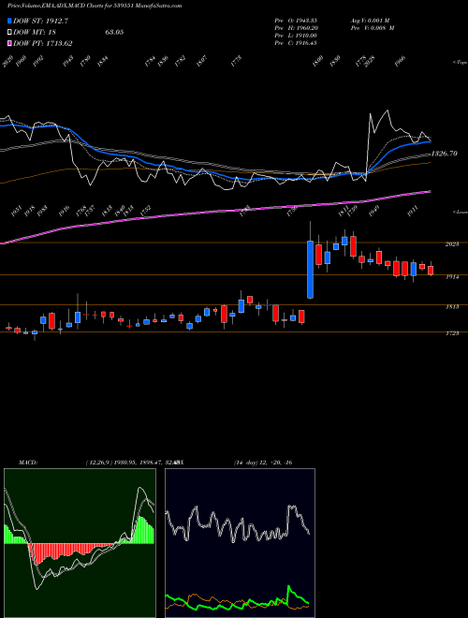
Task: Click the 'Avg V: 0.001 M' volume text
Action: click(371, 20)
